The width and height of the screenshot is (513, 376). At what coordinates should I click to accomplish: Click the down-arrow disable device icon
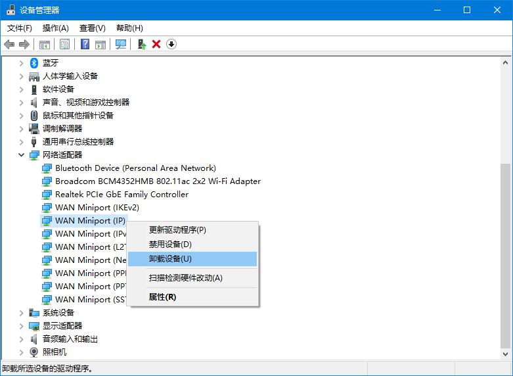[x=171, y=44]
